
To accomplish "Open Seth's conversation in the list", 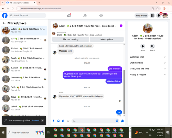I will pos(24,89).
